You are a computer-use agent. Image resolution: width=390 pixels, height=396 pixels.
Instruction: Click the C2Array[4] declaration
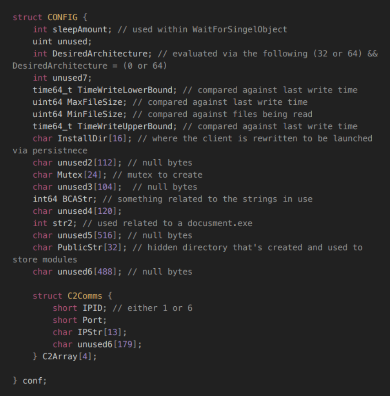click(70, 356)
